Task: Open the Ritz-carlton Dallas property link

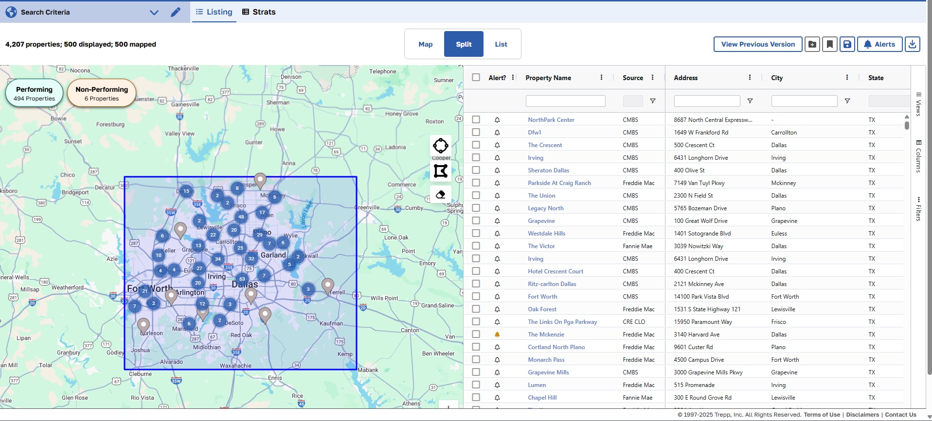Action: click(x=552, y=284)
